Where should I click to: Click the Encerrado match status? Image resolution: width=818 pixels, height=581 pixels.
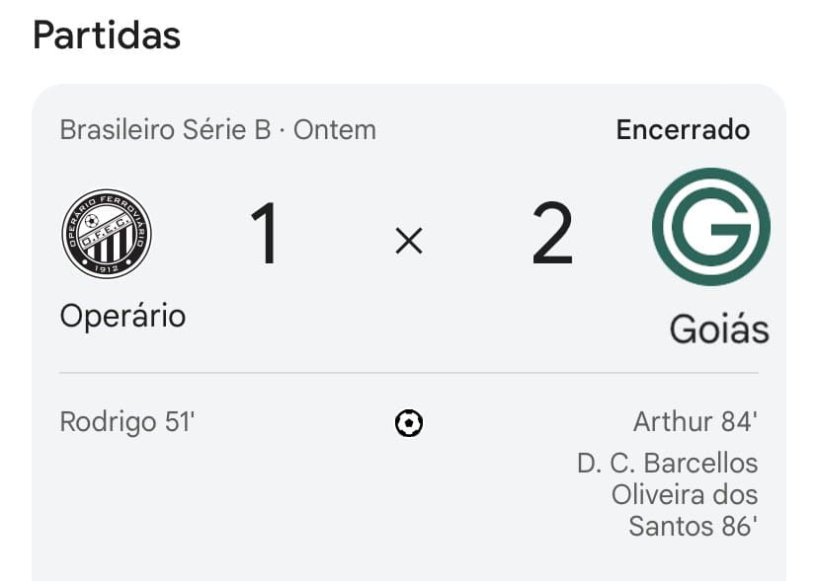pyautogui.click(x=683, y=130)
